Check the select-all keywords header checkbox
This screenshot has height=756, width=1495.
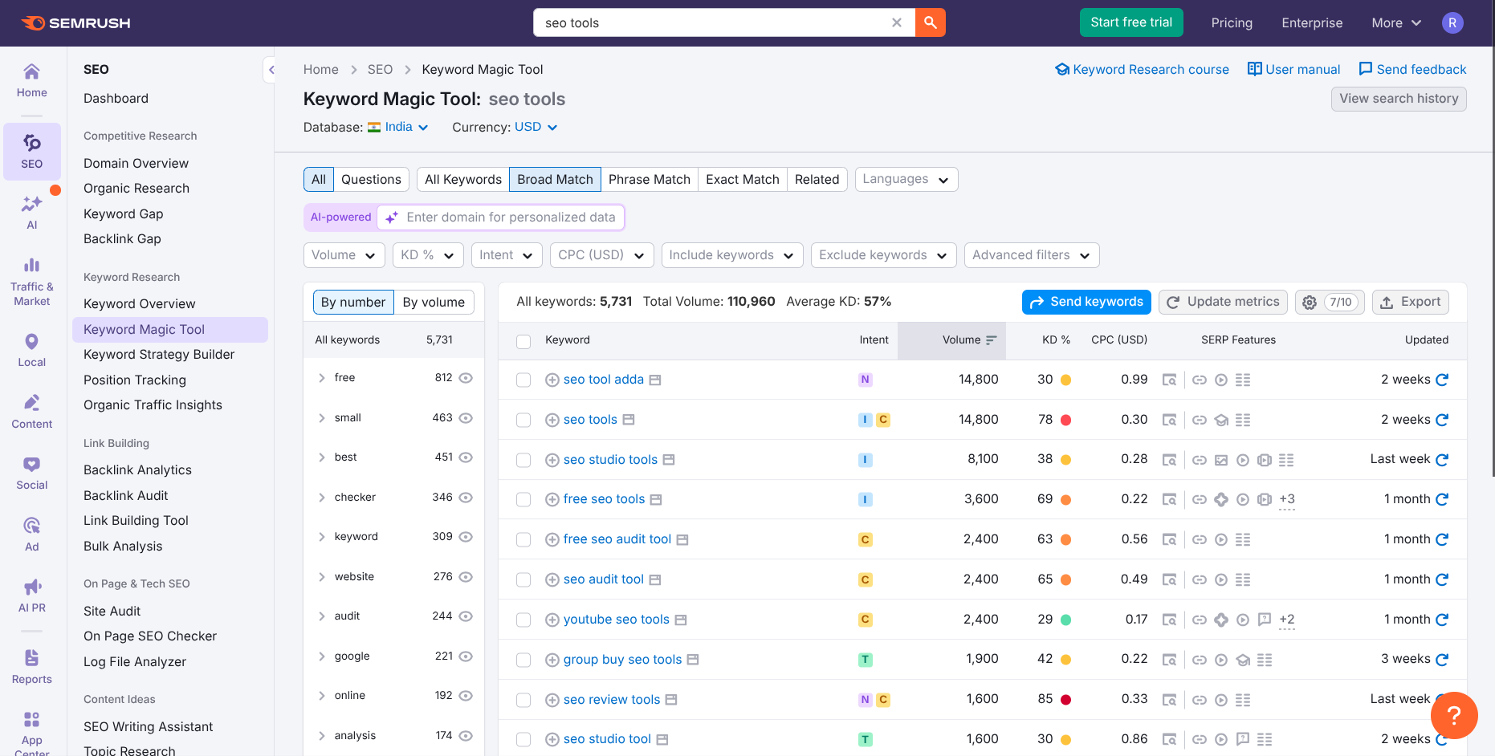click(523, 340)
